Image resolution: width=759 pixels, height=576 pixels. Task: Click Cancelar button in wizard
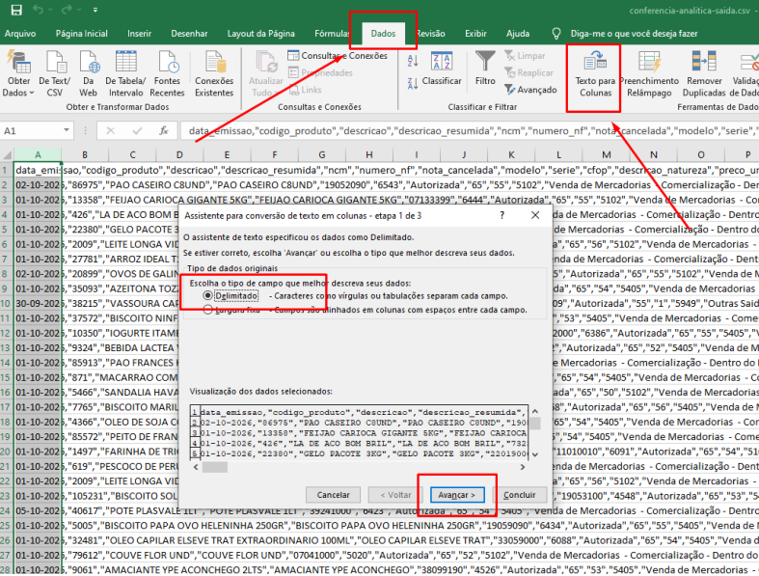click(x=333, y=495)
